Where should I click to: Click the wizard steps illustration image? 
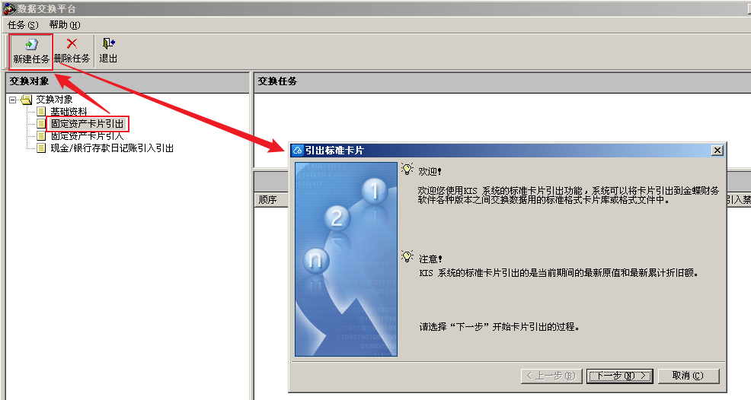click(x=346, y=259)
